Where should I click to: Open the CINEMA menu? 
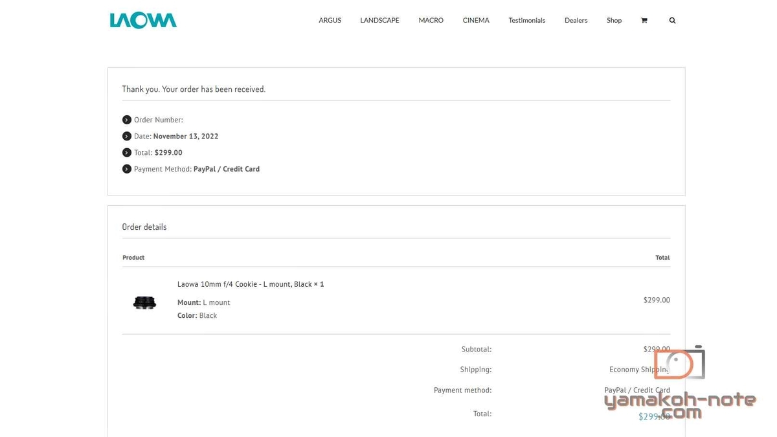coord(476,21)
